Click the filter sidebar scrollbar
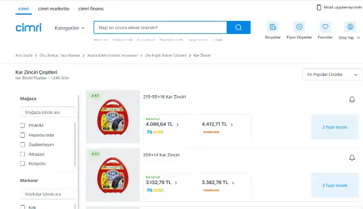This screenshot has height=209, width=363. [x=78, y=152]
